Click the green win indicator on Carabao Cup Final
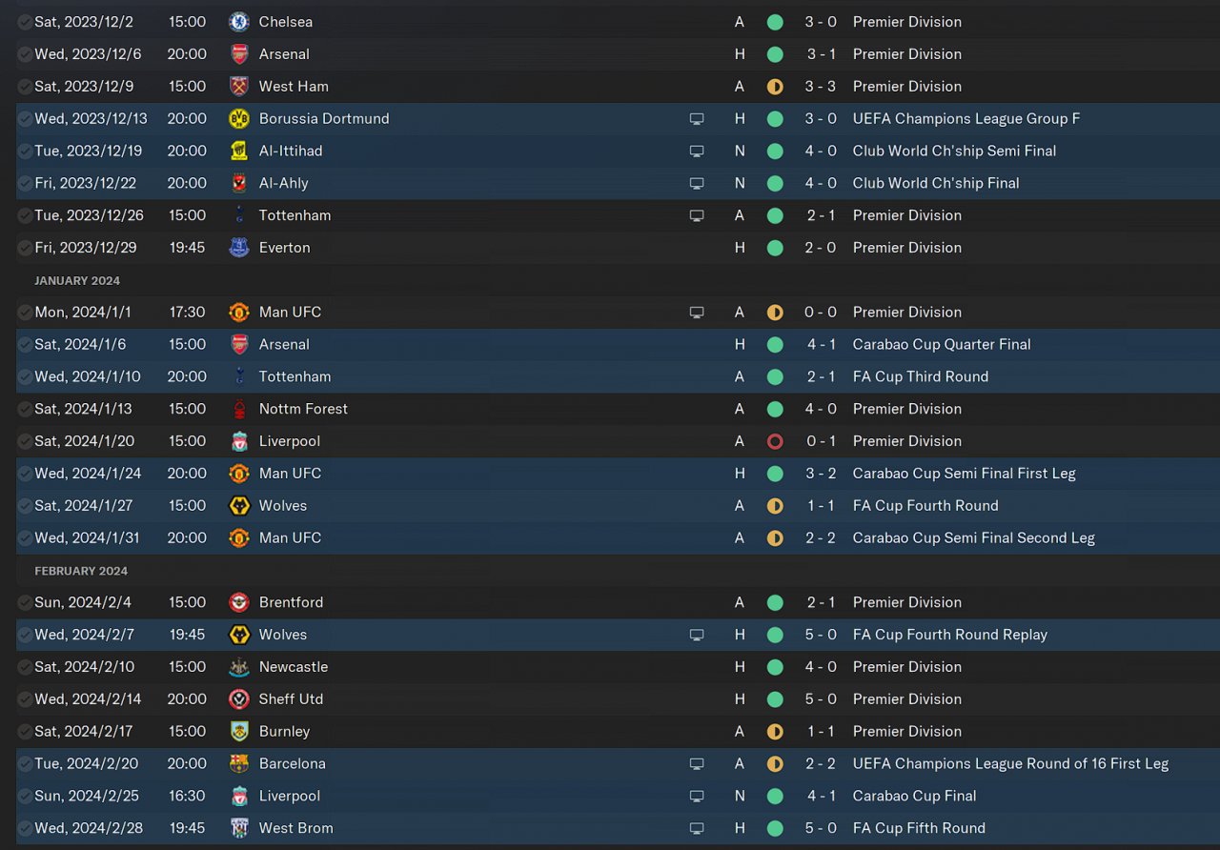1220x850 pixels. [x=775, y=796]
